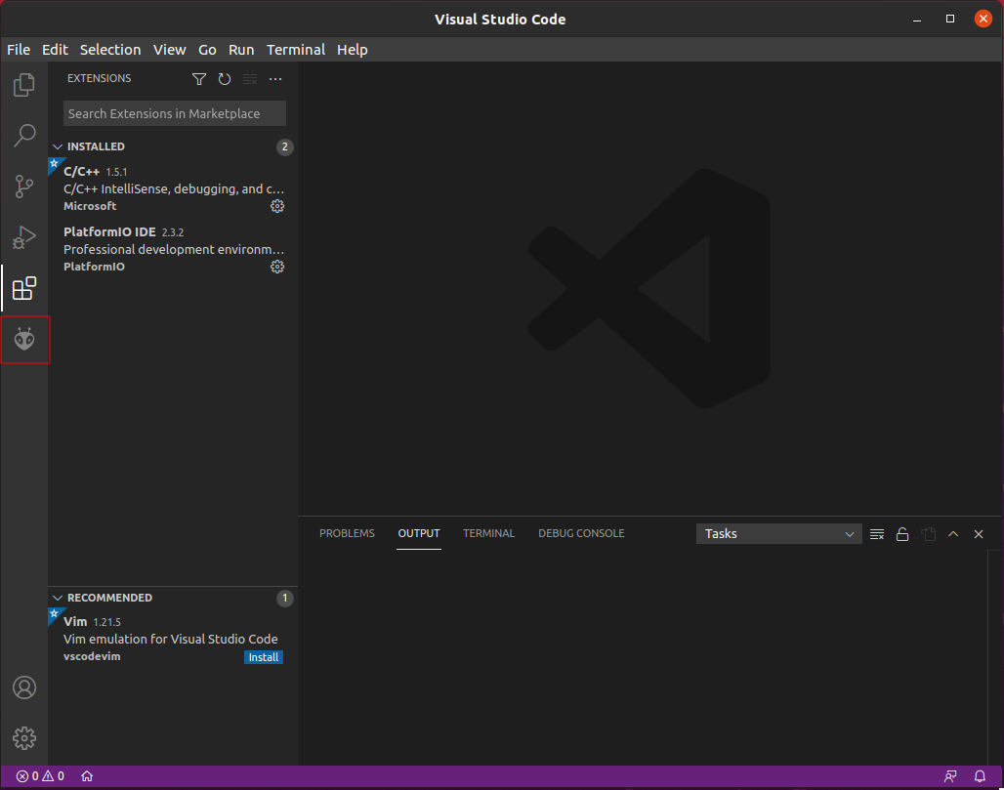Open the Selection menu
1004x790 pixels.
110,49
